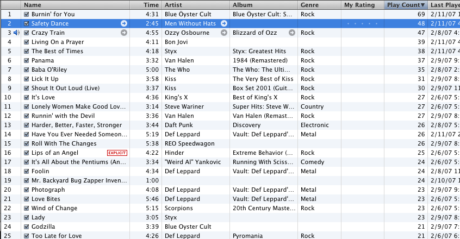Viewport: 460px width, 239px height.
Task: Click album Pyromania
Action: (x=247, y=236)
